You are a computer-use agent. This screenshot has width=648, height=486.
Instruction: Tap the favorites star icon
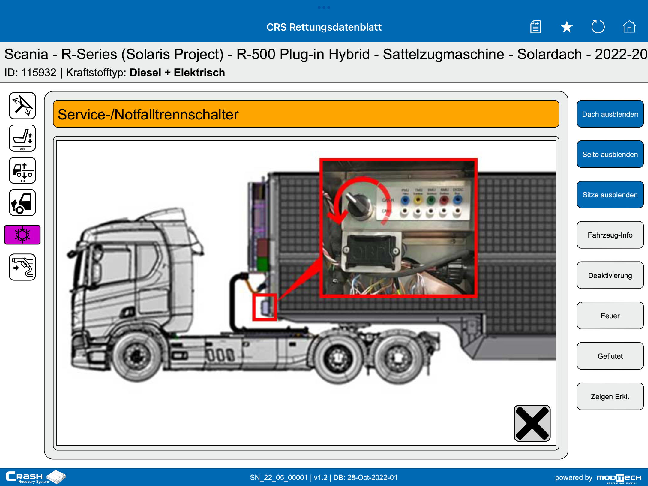[567, 27]
